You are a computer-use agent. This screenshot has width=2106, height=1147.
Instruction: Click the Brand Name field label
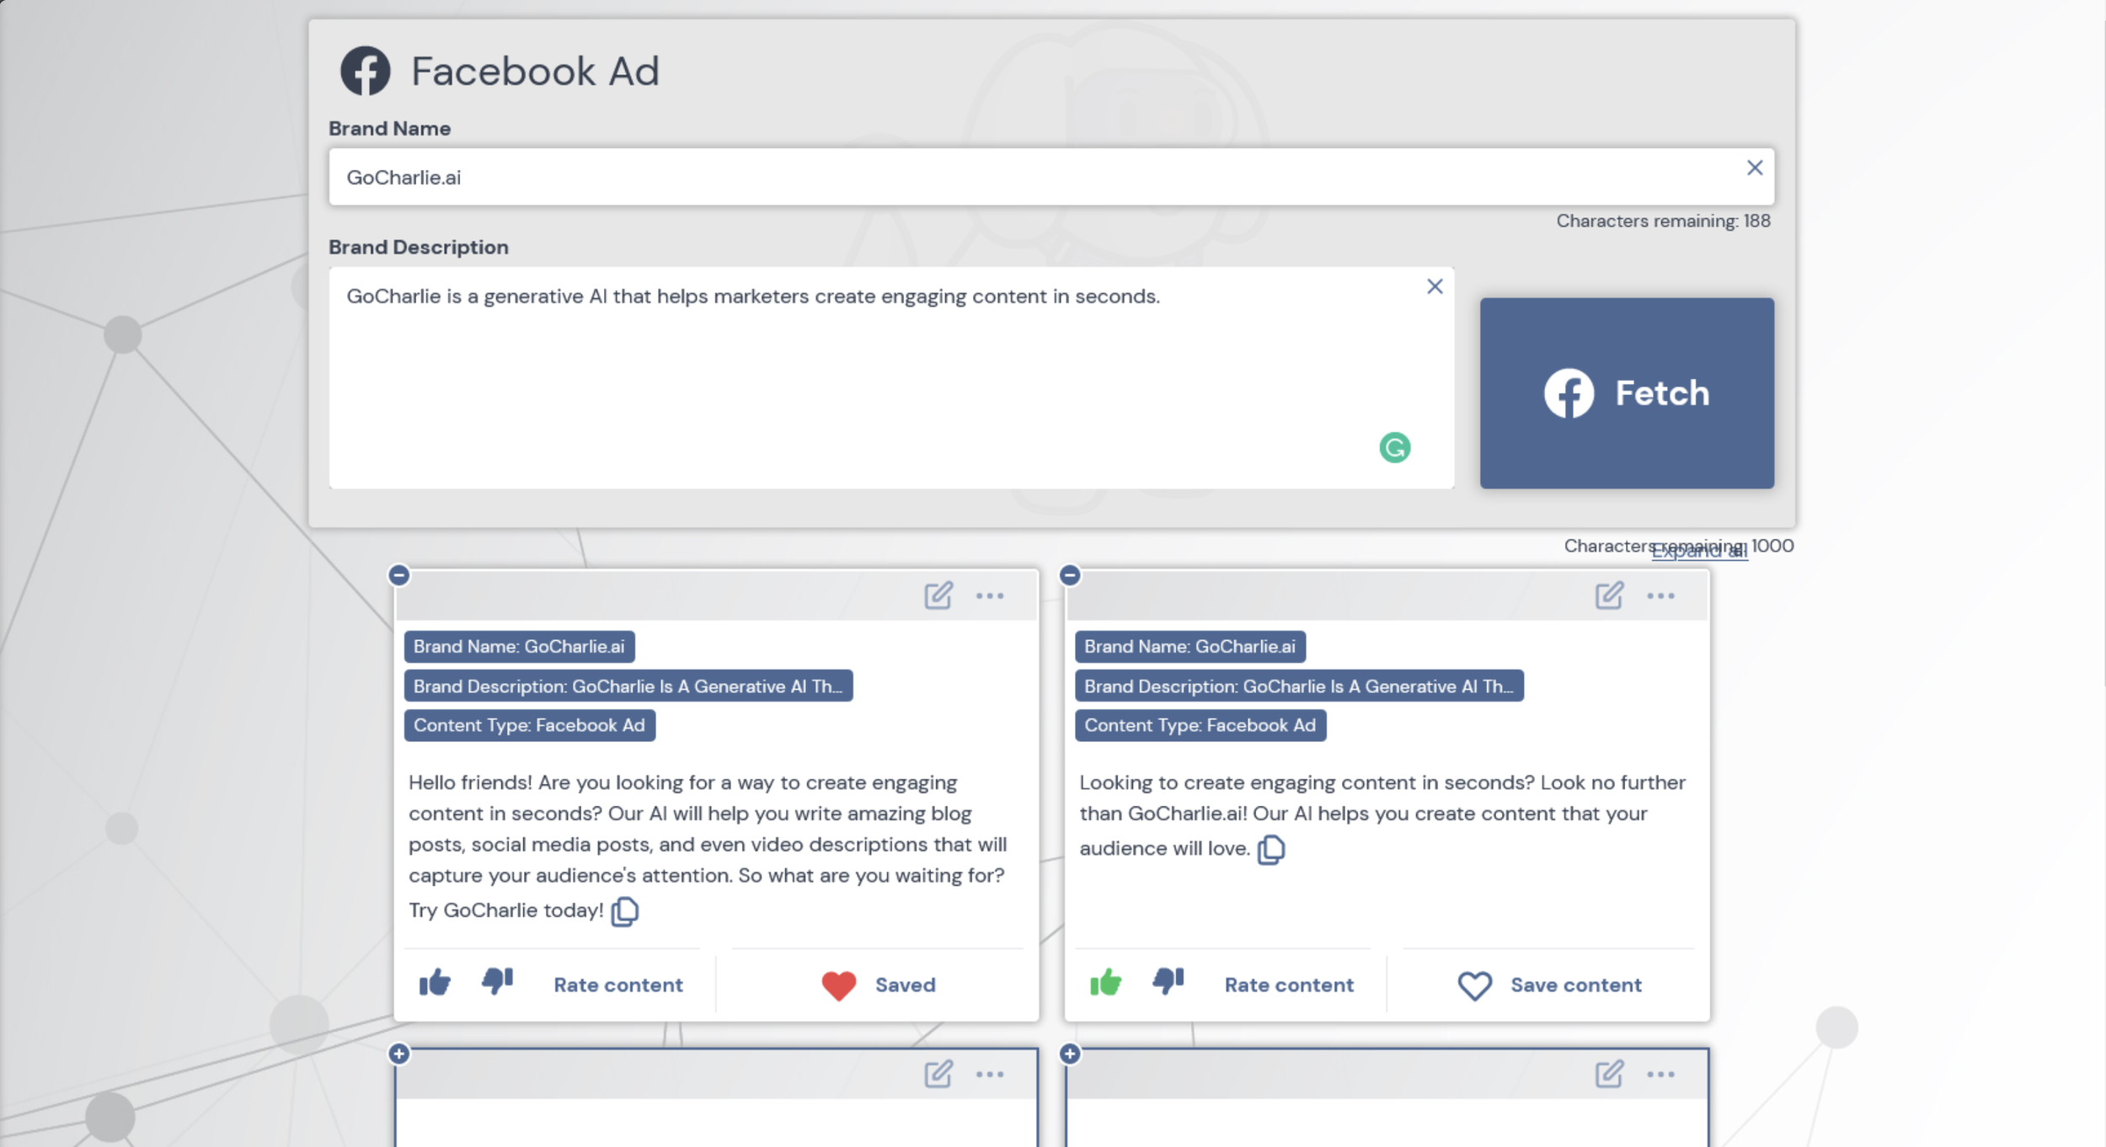(389, 129)
